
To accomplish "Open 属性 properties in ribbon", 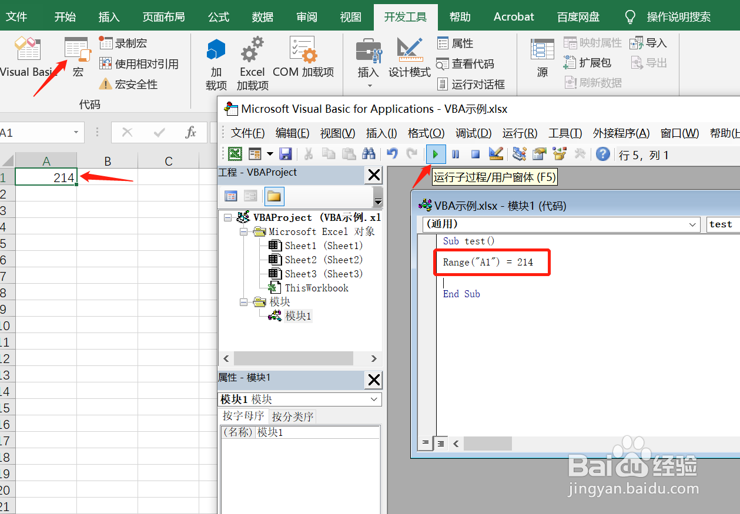I will point(456,43).
